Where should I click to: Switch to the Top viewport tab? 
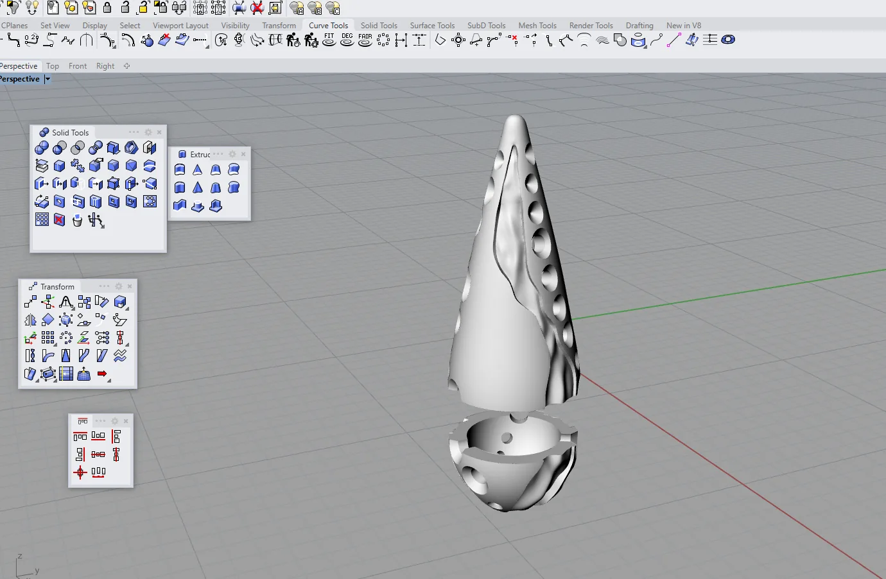tap(53, 66)
